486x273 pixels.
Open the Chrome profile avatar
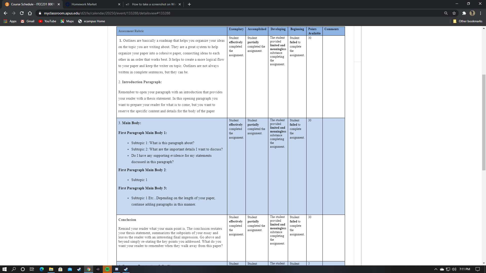[472, 13]
